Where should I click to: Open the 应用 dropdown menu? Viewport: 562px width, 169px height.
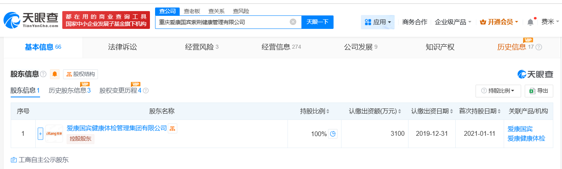pos(378,22)
